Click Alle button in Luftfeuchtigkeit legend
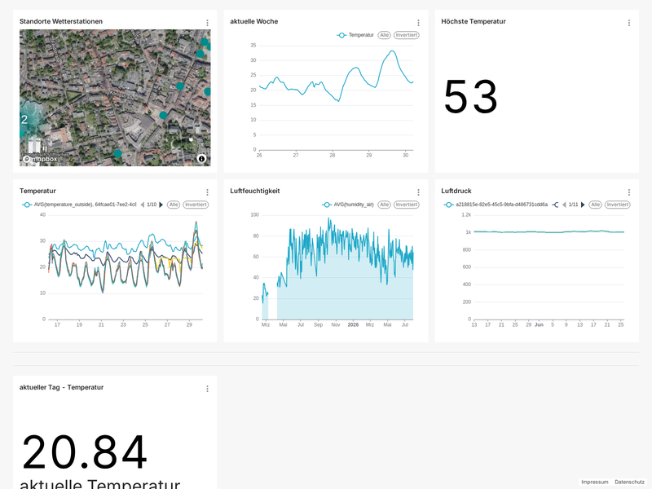 [384, 205]
